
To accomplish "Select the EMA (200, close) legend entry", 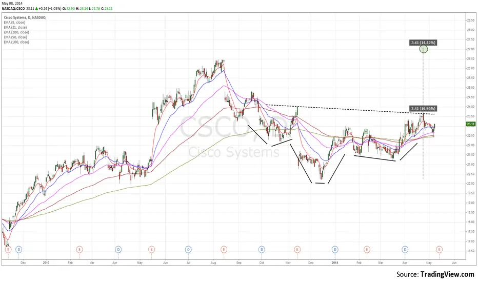I will [16, 32].
